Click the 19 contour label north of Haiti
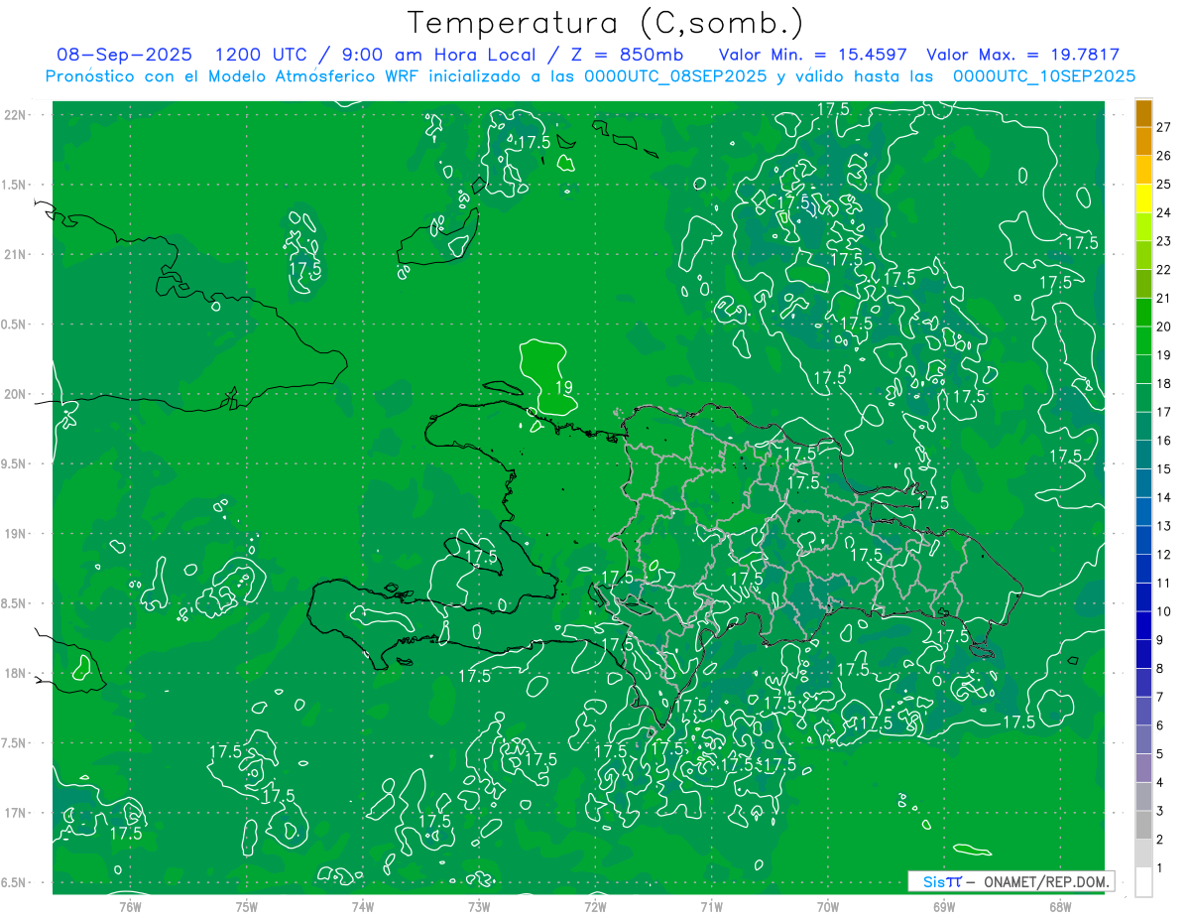This screenshot has width=1190, height=920. [564, 387]
